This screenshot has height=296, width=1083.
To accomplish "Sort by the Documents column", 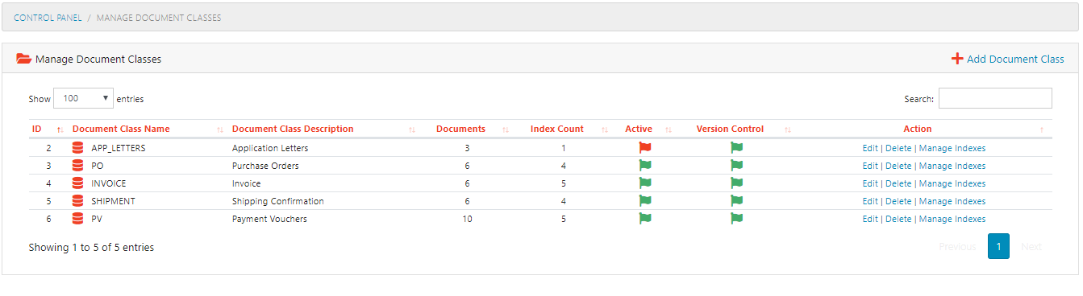I will [467, 129].
